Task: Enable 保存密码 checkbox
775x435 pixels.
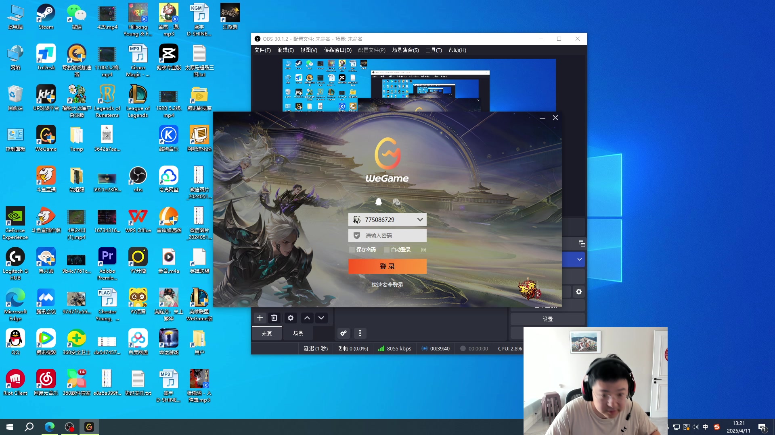Action: [352, 250]
